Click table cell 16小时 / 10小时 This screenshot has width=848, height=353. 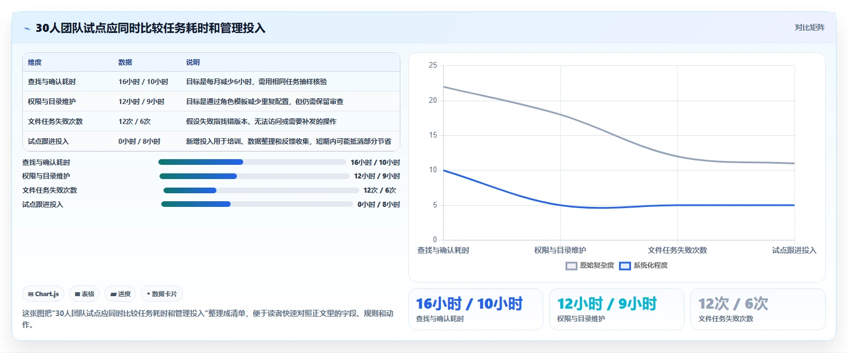[144, 82]
